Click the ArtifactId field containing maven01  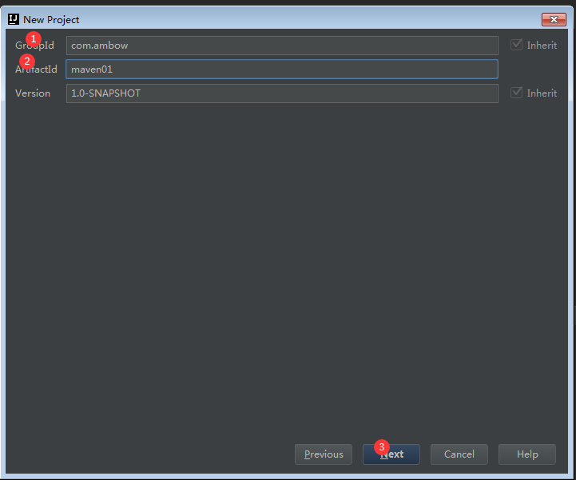coord(282,69)
